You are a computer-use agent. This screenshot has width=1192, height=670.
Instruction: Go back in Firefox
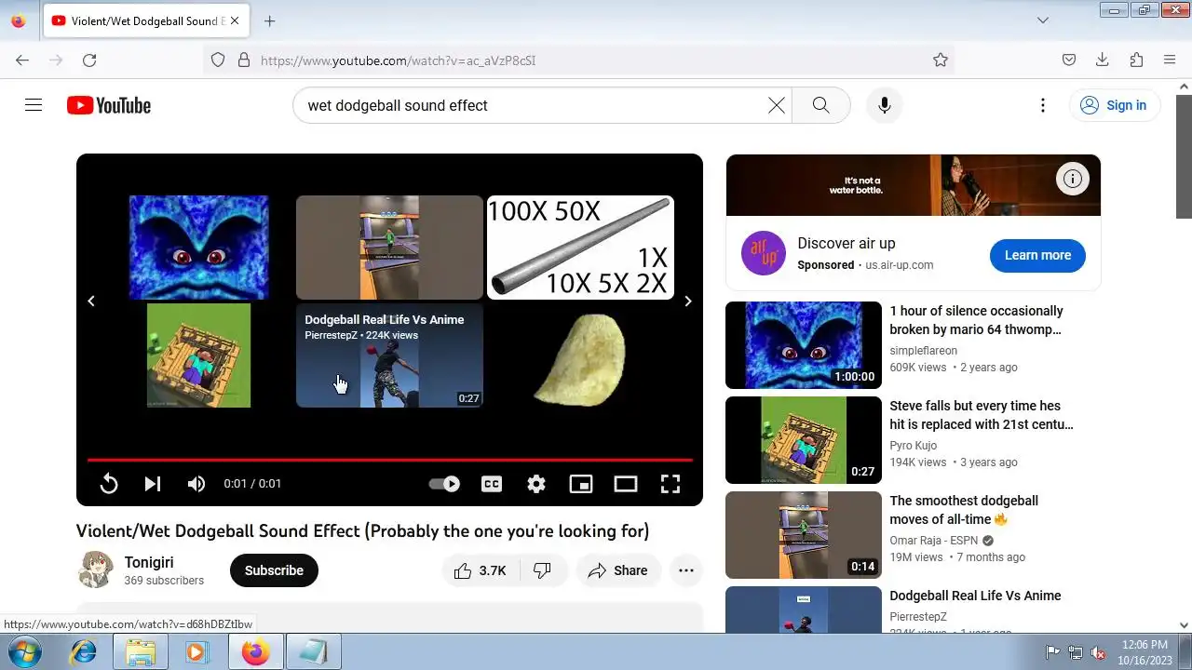22,60
